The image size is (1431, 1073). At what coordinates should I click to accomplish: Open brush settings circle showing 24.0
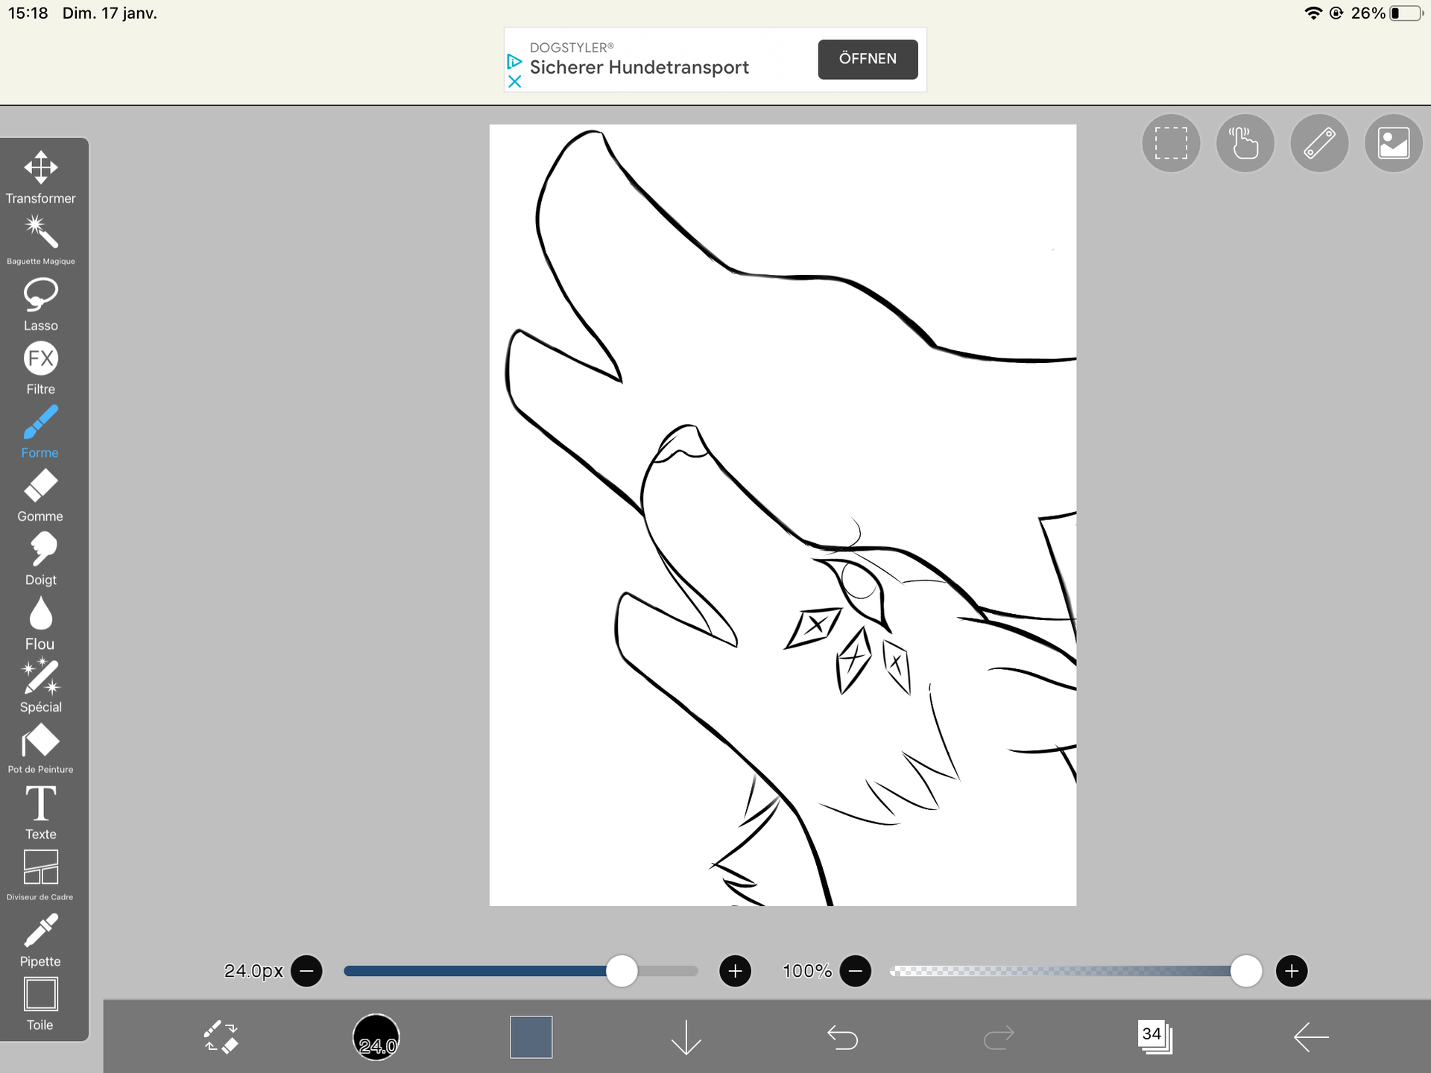pos(376,1036)
